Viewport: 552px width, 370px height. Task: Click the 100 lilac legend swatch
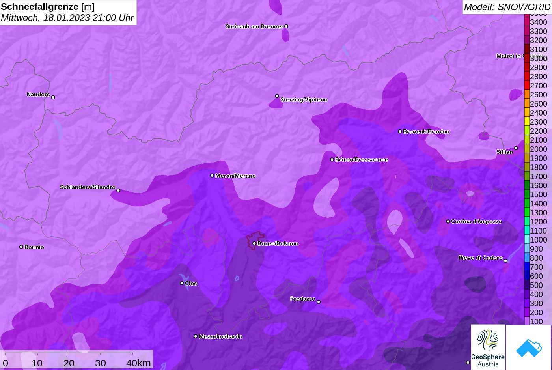pyautogui.click(x=527, y=321)
